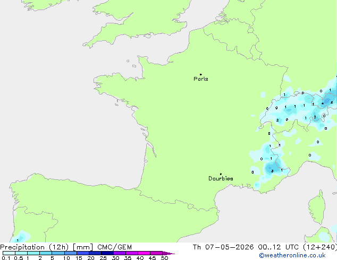Viewport: 337px width, 260px height.
Task: Pick the 40 mm magenta legend swatch
Action: coord(144,253)
